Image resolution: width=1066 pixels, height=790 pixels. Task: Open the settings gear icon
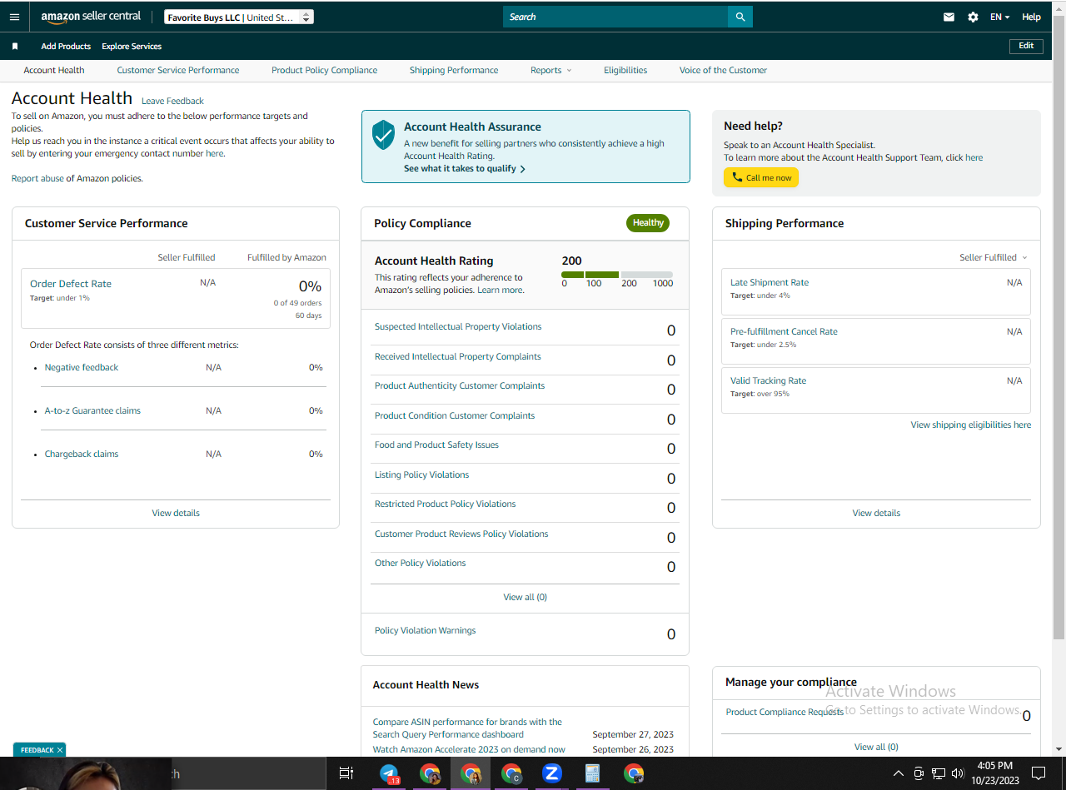click(973, 17)
